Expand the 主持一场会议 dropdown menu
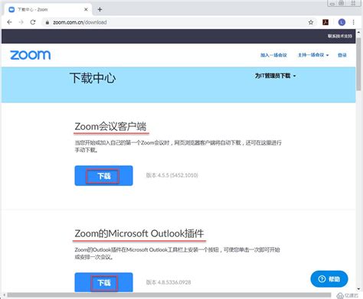 point(313,55)
